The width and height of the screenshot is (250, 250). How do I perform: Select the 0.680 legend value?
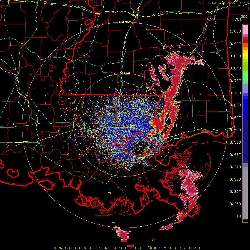[235, 105]
